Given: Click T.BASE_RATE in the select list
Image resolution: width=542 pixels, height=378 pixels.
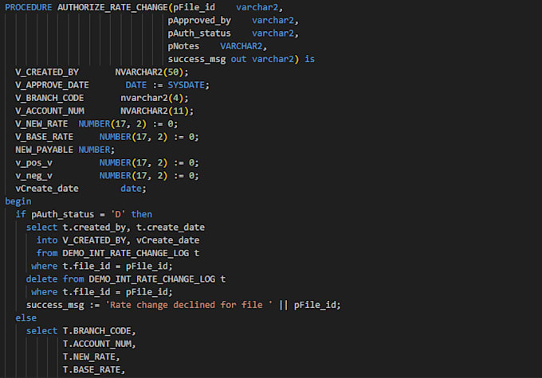Looking at the screenshot, I should (x=92, y=370).
